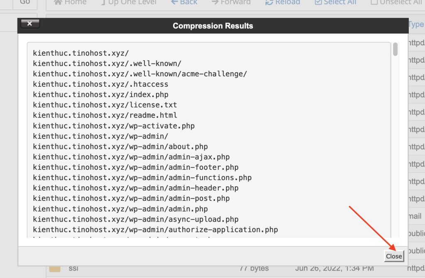Reload the file listing
Image resolution: width=425 pixels, height=278 pixels.
pyautogui.click(x=282, y=2)
